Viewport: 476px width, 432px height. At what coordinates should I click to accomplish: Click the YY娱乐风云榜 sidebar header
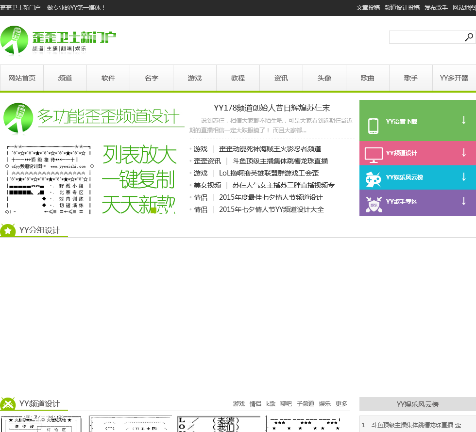[417, 404]
